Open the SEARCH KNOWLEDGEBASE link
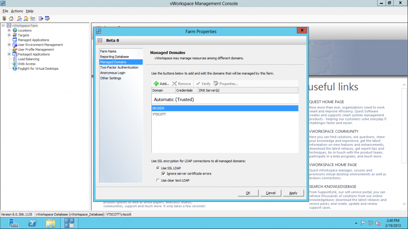The image size is (408, 229). [333, 186]
